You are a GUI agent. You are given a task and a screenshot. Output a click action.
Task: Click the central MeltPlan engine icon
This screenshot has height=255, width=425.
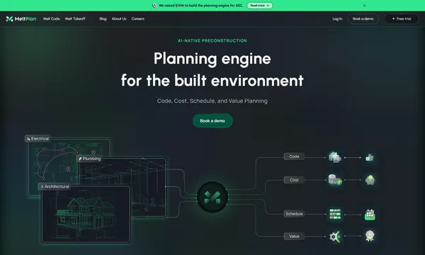click(212, 197)
